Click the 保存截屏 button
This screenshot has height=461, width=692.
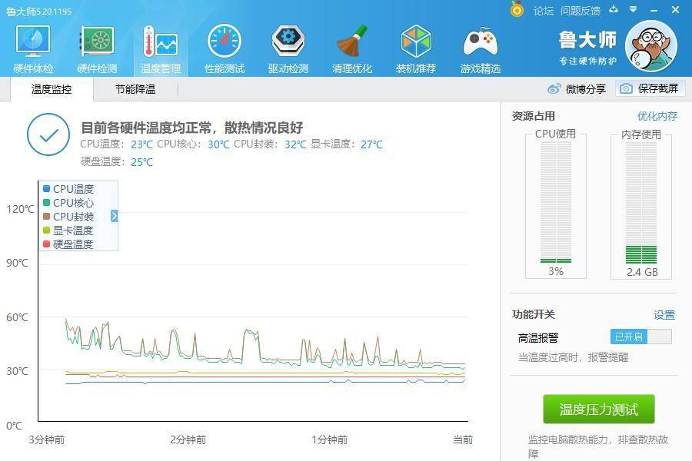coord(650,88)
